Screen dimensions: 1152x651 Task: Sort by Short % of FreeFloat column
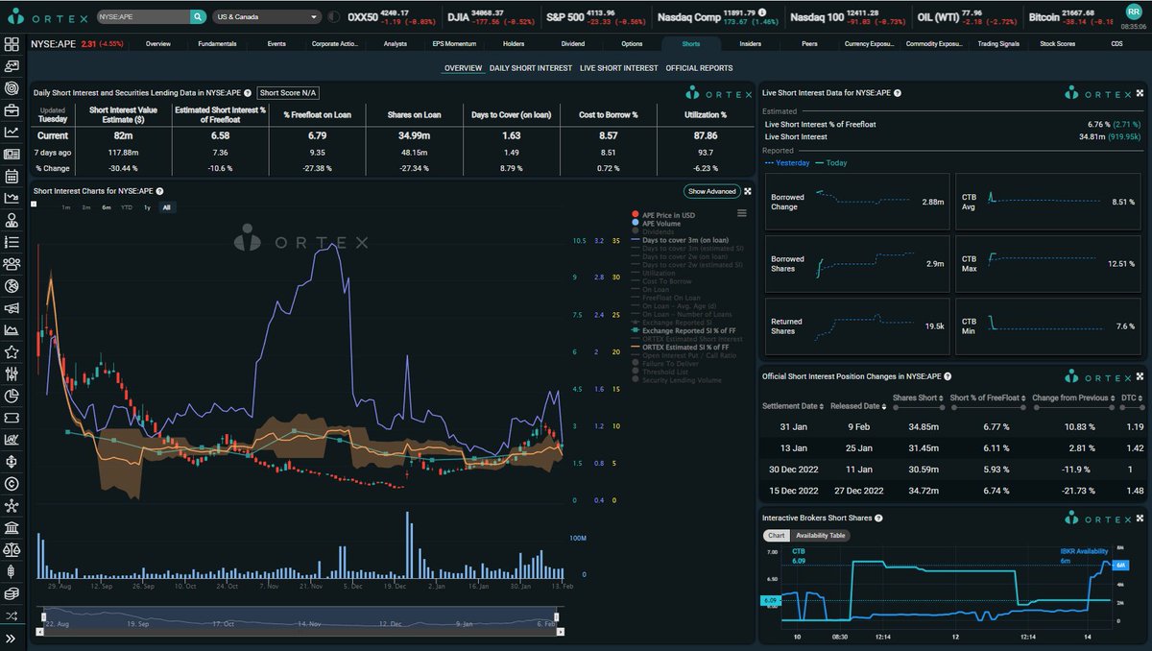point(989,398)
